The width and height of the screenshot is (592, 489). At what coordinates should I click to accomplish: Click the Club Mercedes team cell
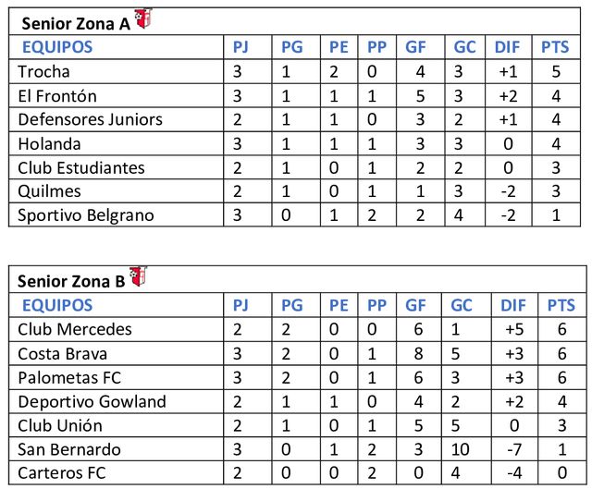[x=75, y=329]
